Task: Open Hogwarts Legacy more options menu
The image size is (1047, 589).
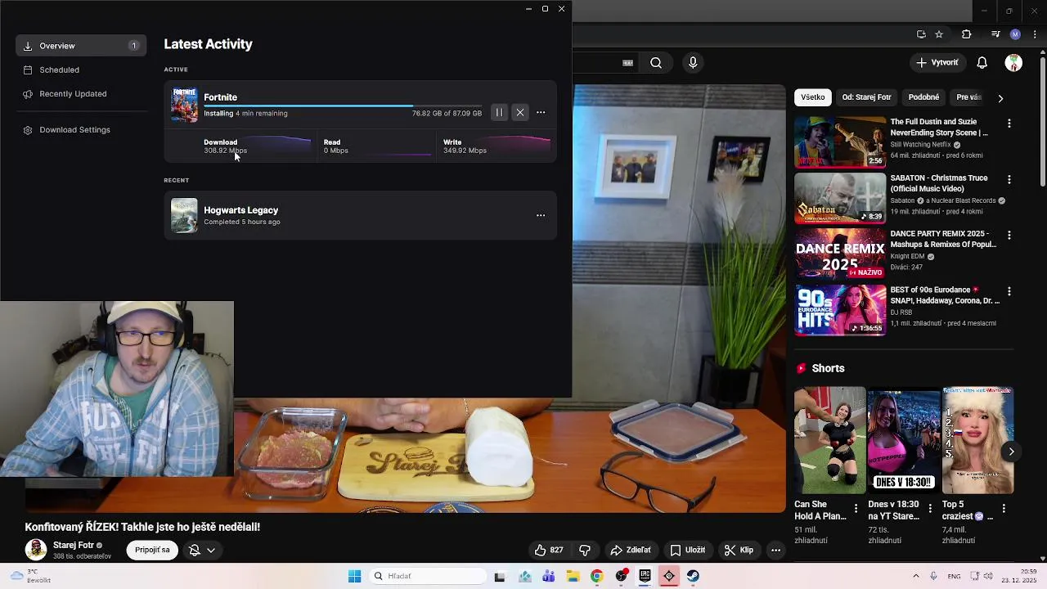Action: coord(541,215)
